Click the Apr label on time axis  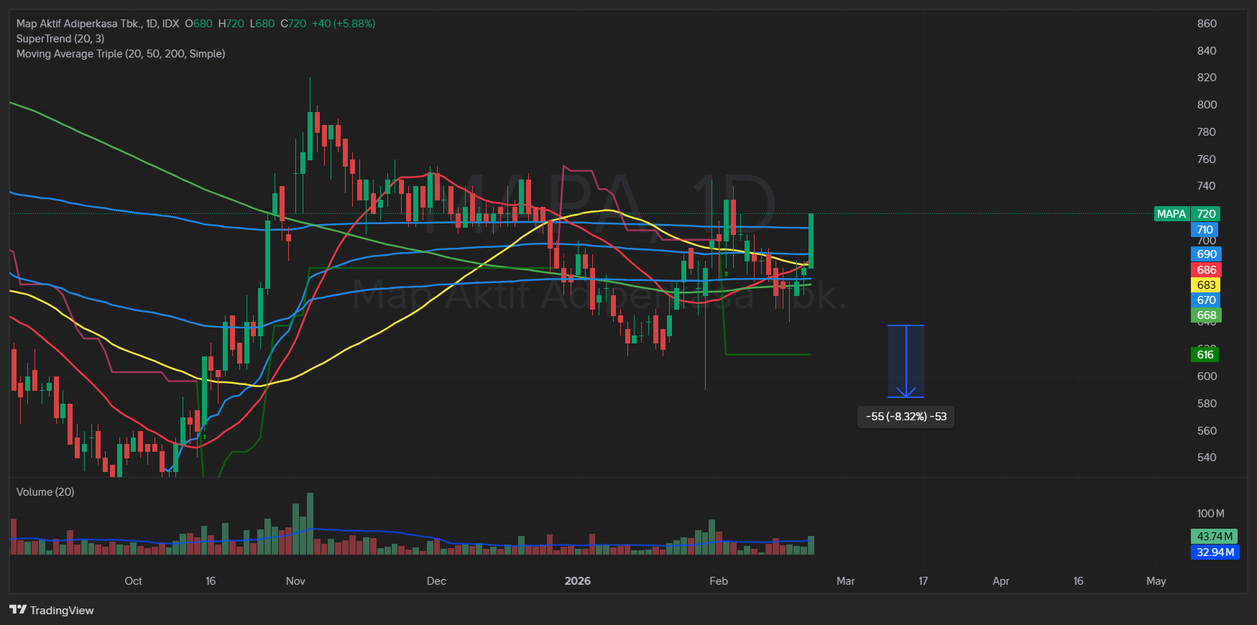pyautogui.click(x=1001, y=581)
